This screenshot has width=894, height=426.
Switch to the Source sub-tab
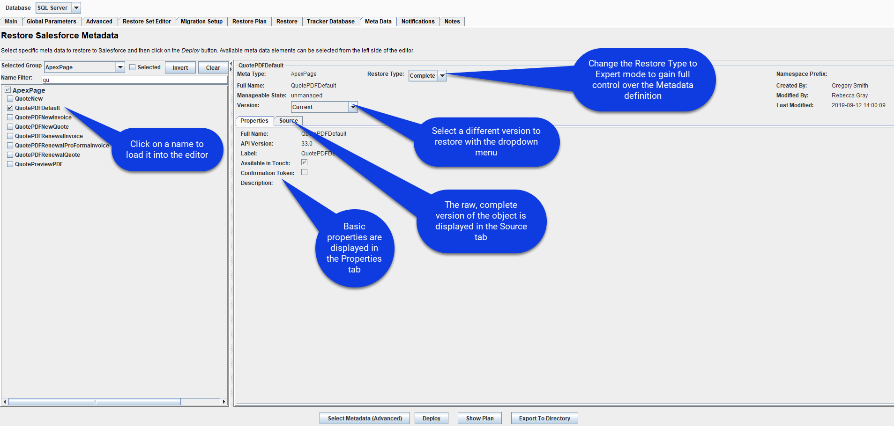[x=288, y=121]
